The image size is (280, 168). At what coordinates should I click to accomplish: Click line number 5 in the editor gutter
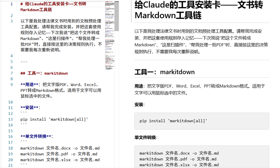[12, 62]
